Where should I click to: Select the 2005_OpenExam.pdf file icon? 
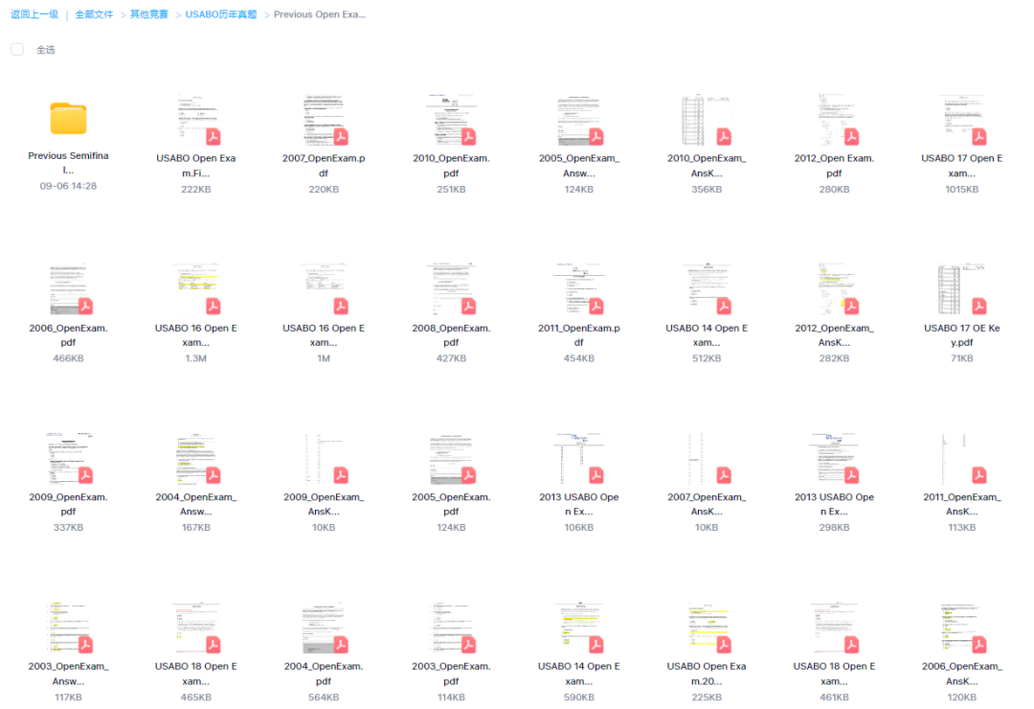coord(451,458)
